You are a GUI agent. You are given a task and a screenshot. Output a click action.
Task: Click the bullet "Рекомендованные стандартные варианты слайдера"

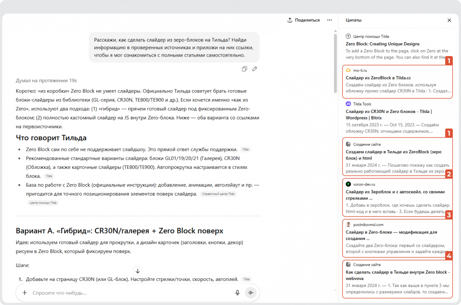pyautogui.click(x=137, y=167)
